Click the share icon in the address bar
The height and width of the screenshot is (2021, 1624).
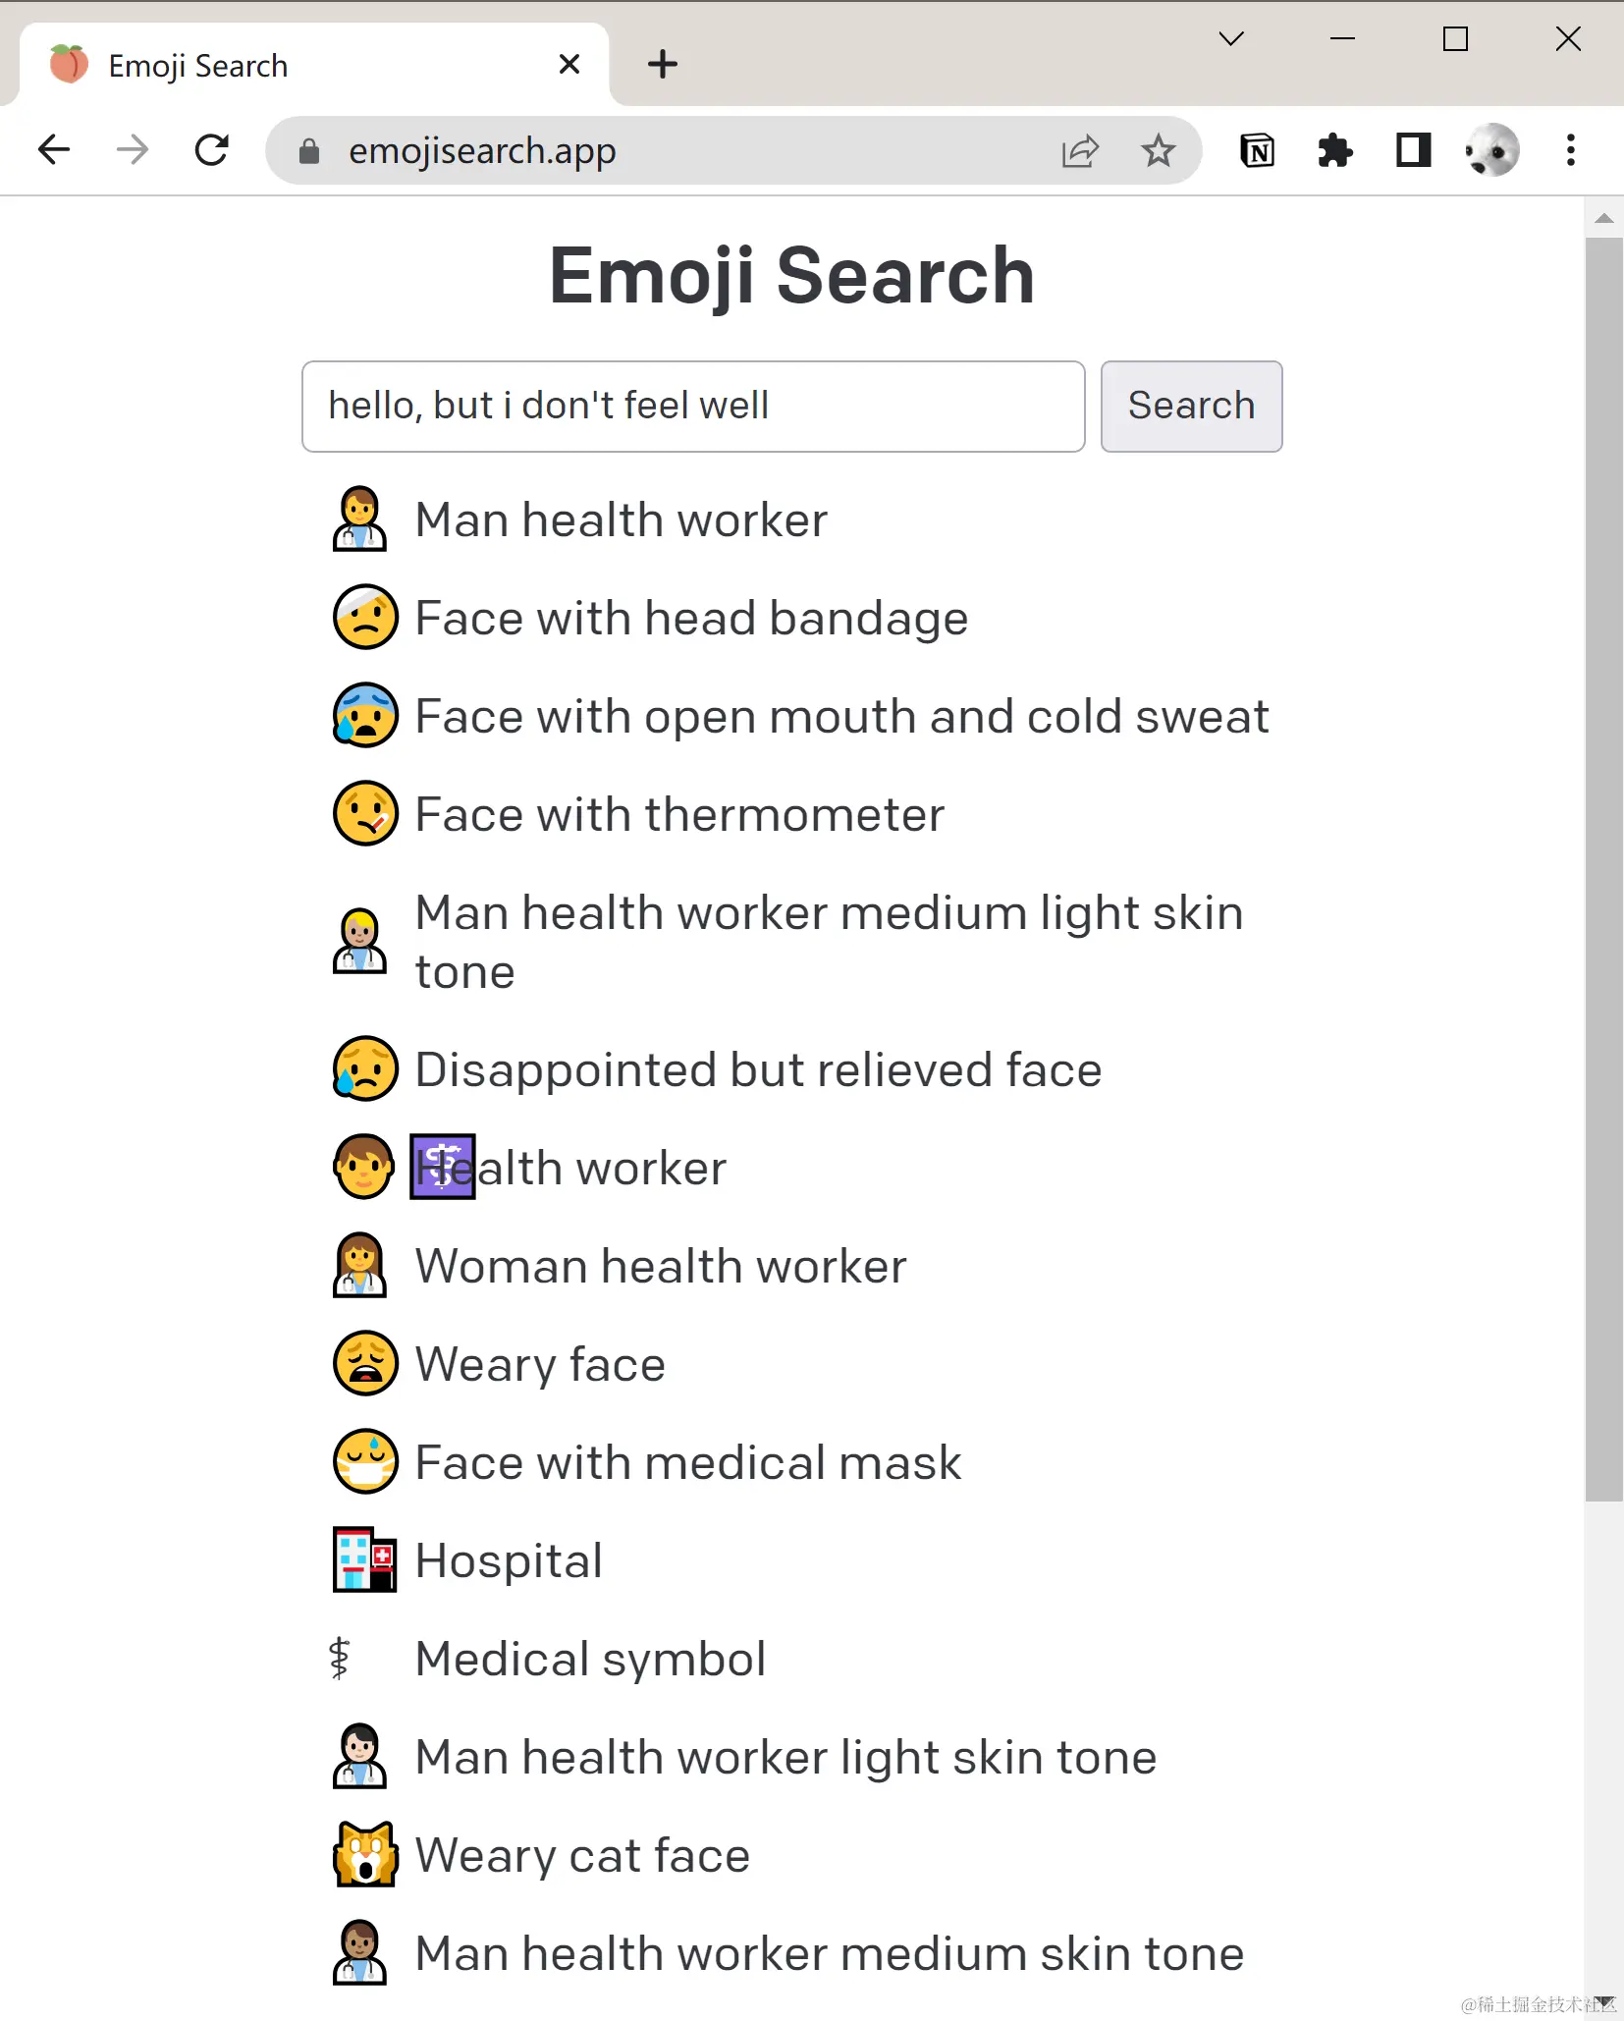[x=1081, y=150]
